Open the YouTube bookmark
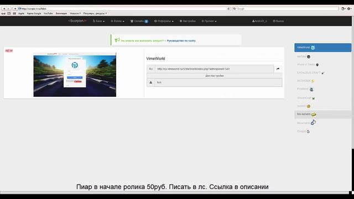The width and height of the screenshot is (354, 199). click(48, 13)
